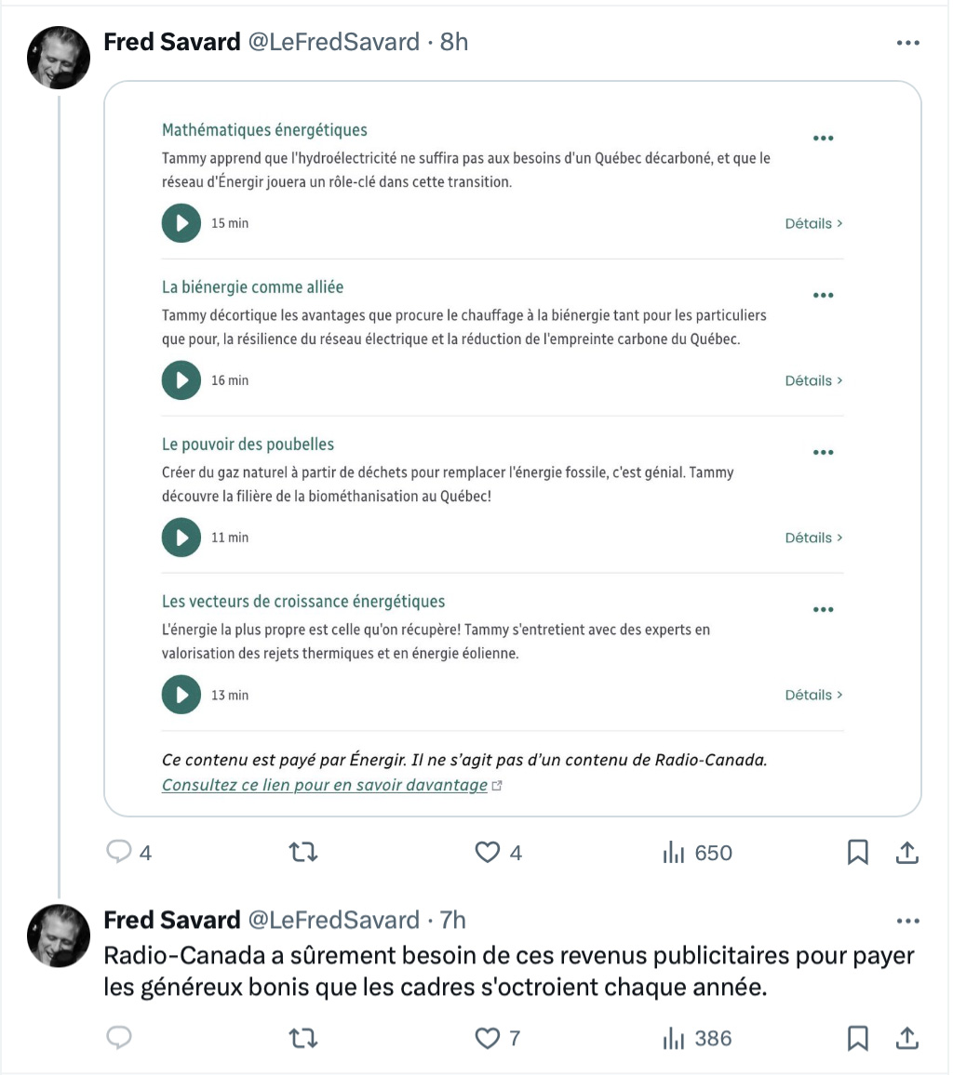Retweet the Radio-Canada bonuses tweet
Image resolution: width=953 pixels, height=1075 pixels.
click(302, 1038)
